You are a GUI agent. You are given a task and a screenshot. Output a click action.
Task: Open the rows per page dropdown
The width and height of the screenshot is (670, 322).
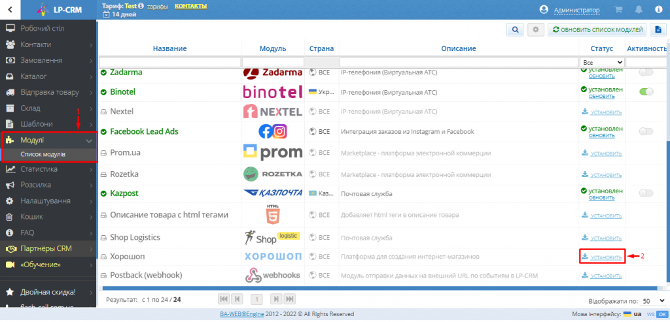coord(653,300)
